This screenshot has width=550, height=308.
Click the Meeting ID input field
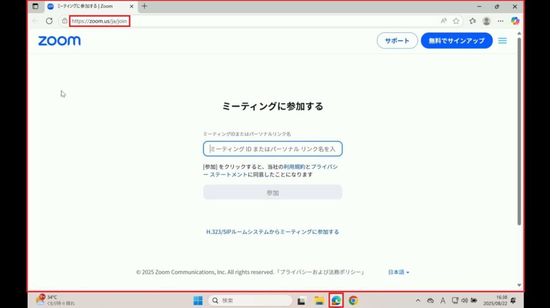tap(273, 149)
